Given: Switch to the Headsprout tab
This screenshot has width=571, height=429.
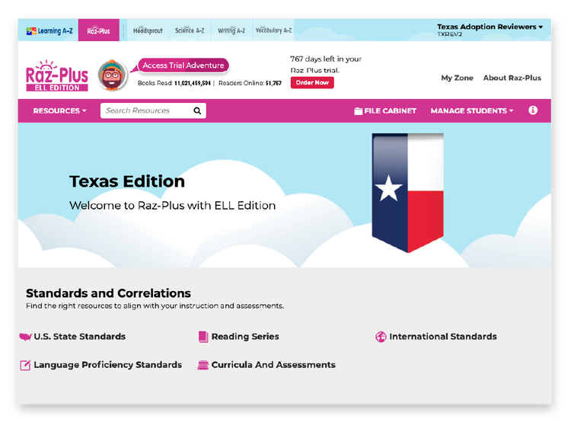Looking at the screenshot, I should pyautogui.click(x=148, y=30).
